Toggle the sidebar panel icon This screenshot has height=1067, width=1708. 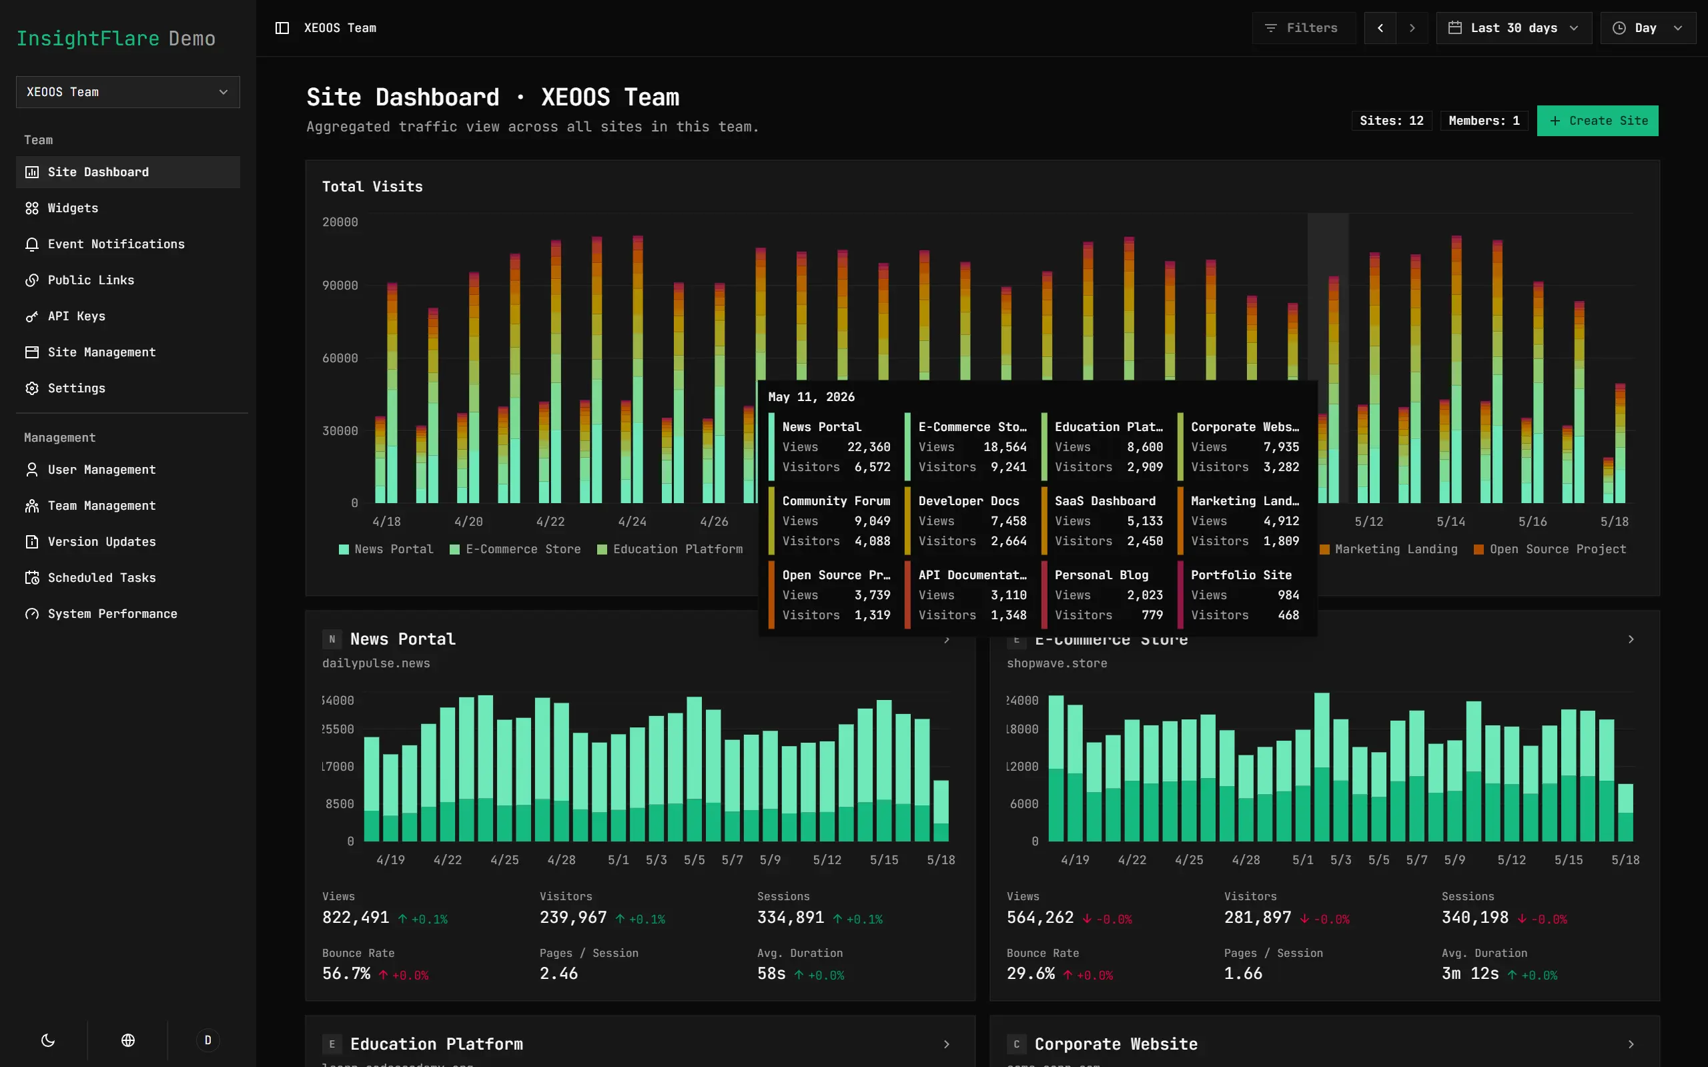coord(282,27)
